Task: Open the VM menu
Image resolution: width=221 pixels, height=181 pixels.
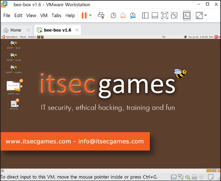Action: (x=44, y=15)
